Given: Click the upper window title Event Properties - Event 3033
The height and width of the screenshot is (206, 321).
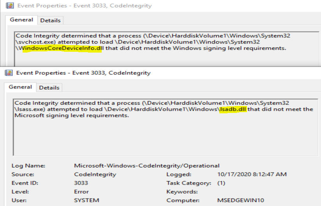Looking at the screenshot, I should tap(85, 5).
